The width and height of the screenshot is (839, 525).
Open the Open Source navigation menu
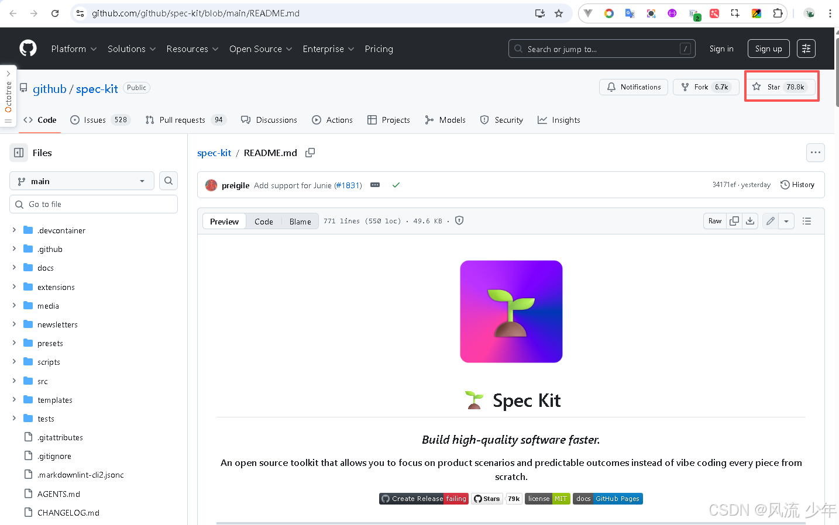pyautogui.click(x=260, y=49)
